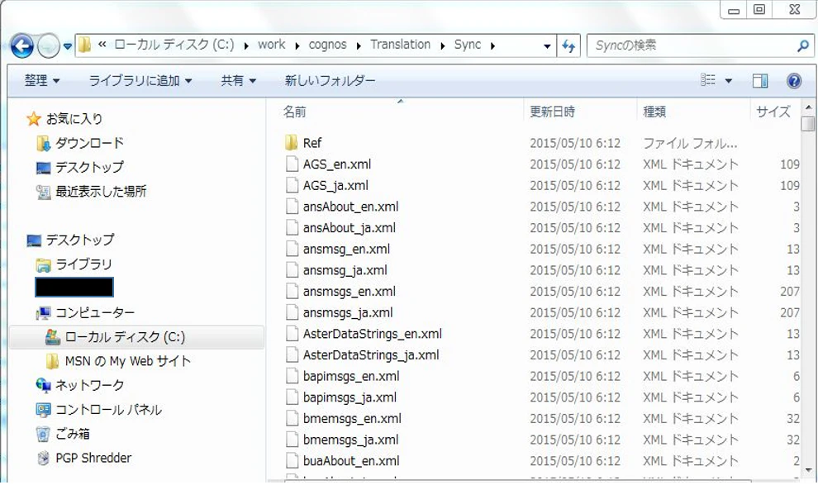
Task: Select the file ansAbout_ja.xml
Action: [x=349, y=228]
